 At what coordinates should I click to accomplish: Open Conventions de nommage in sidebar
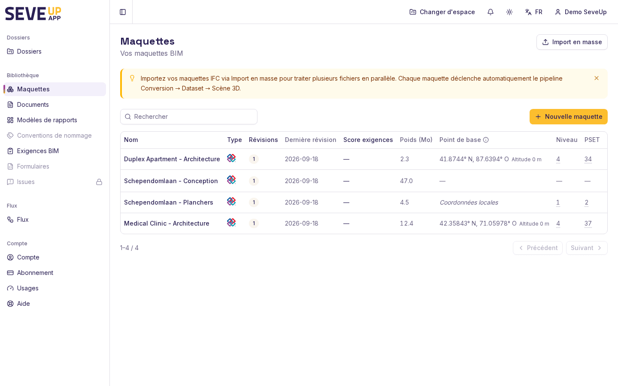55,136
